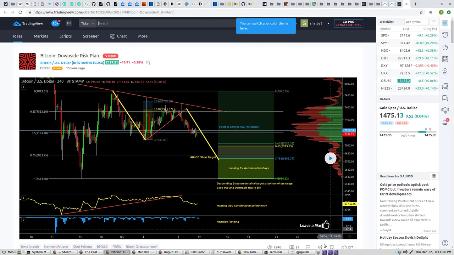Screen dimensions: 454x255
Task: Open Bitcoin / U.S. Dollar symbol link
Action: pos(72,63)
